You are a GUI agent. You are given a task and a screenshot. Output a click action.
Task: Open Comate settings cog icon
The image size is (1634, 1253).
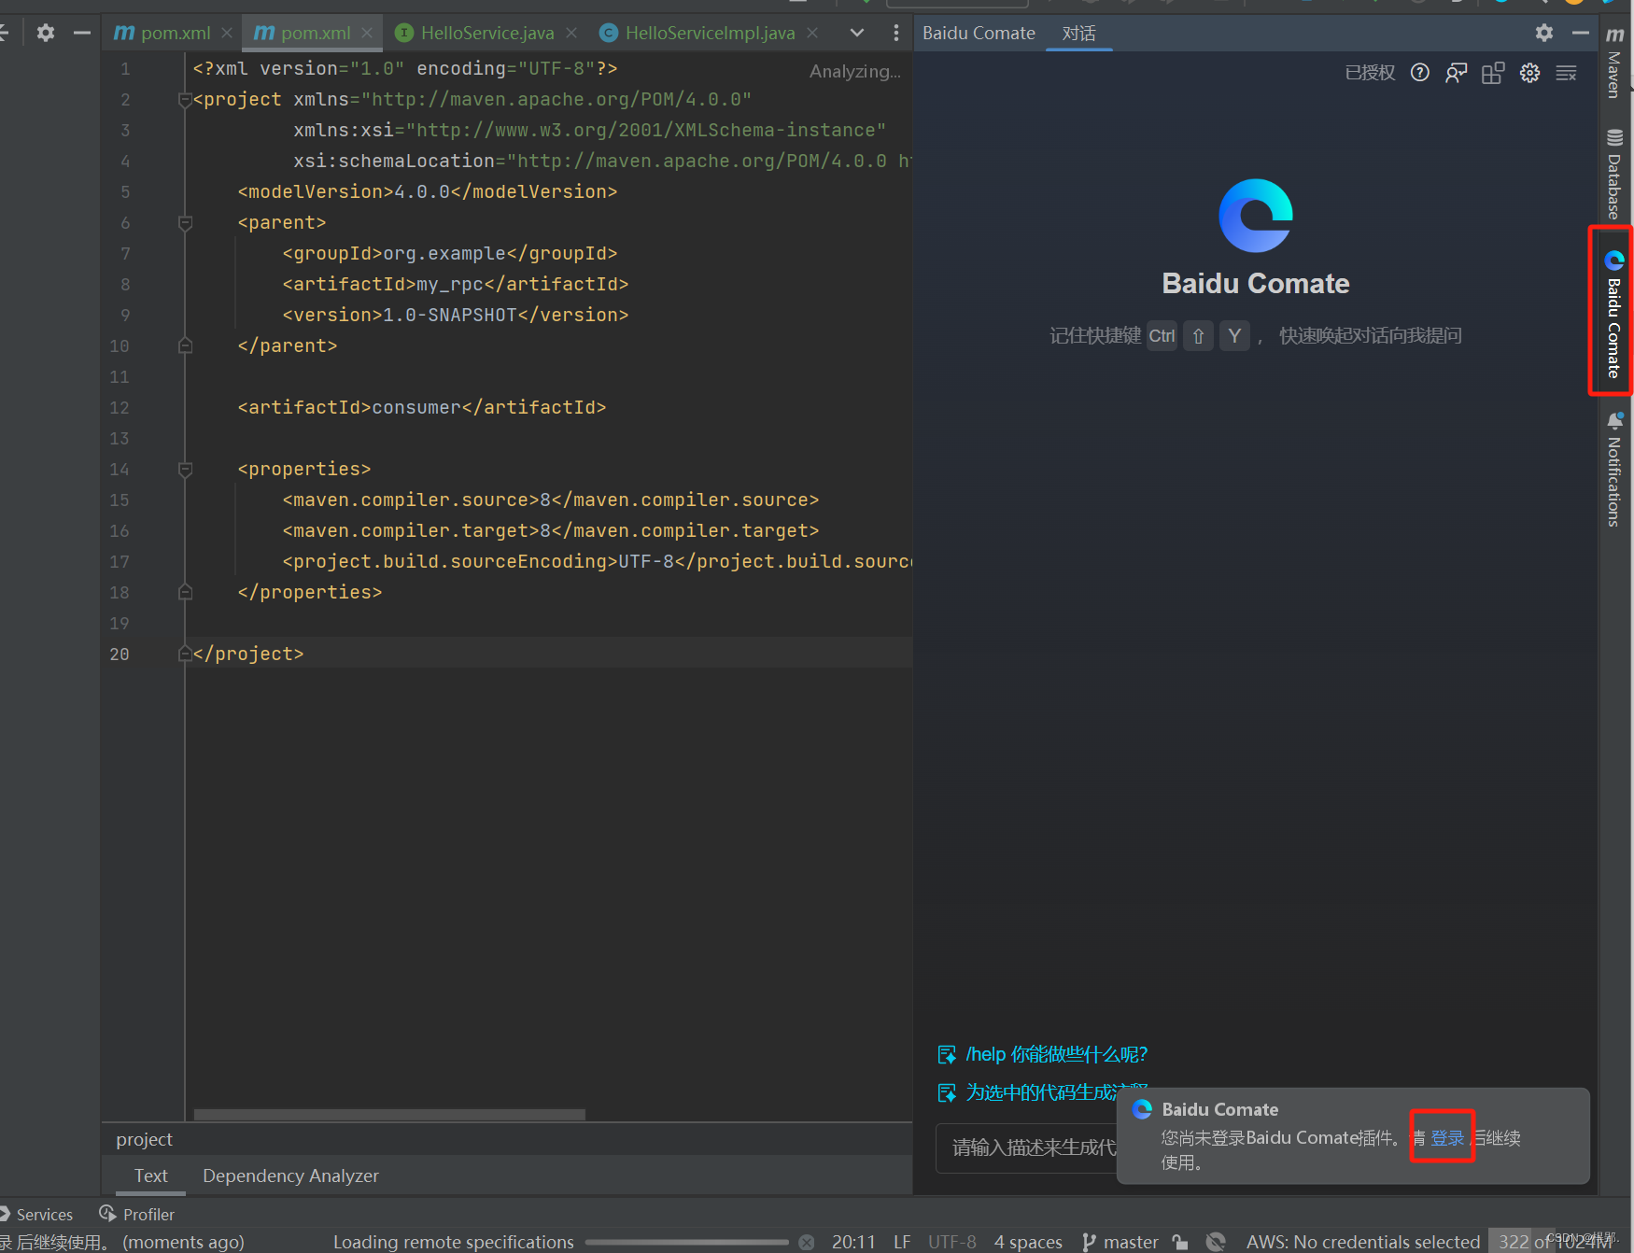click(1529, 73)
